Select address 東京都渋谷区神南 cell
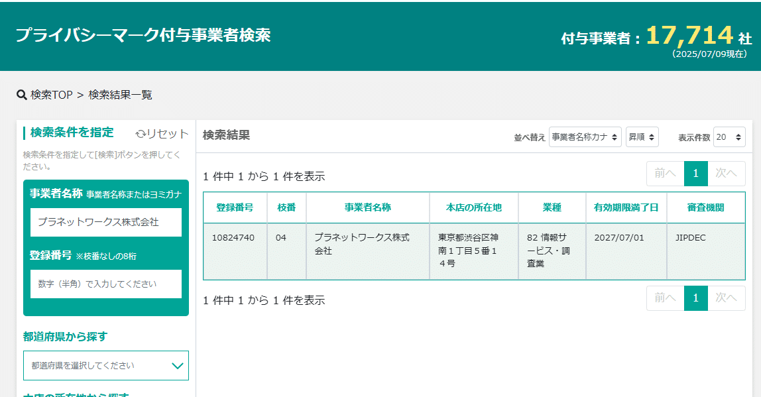Viewport: 761px width, 397px height. pos(474,251)
